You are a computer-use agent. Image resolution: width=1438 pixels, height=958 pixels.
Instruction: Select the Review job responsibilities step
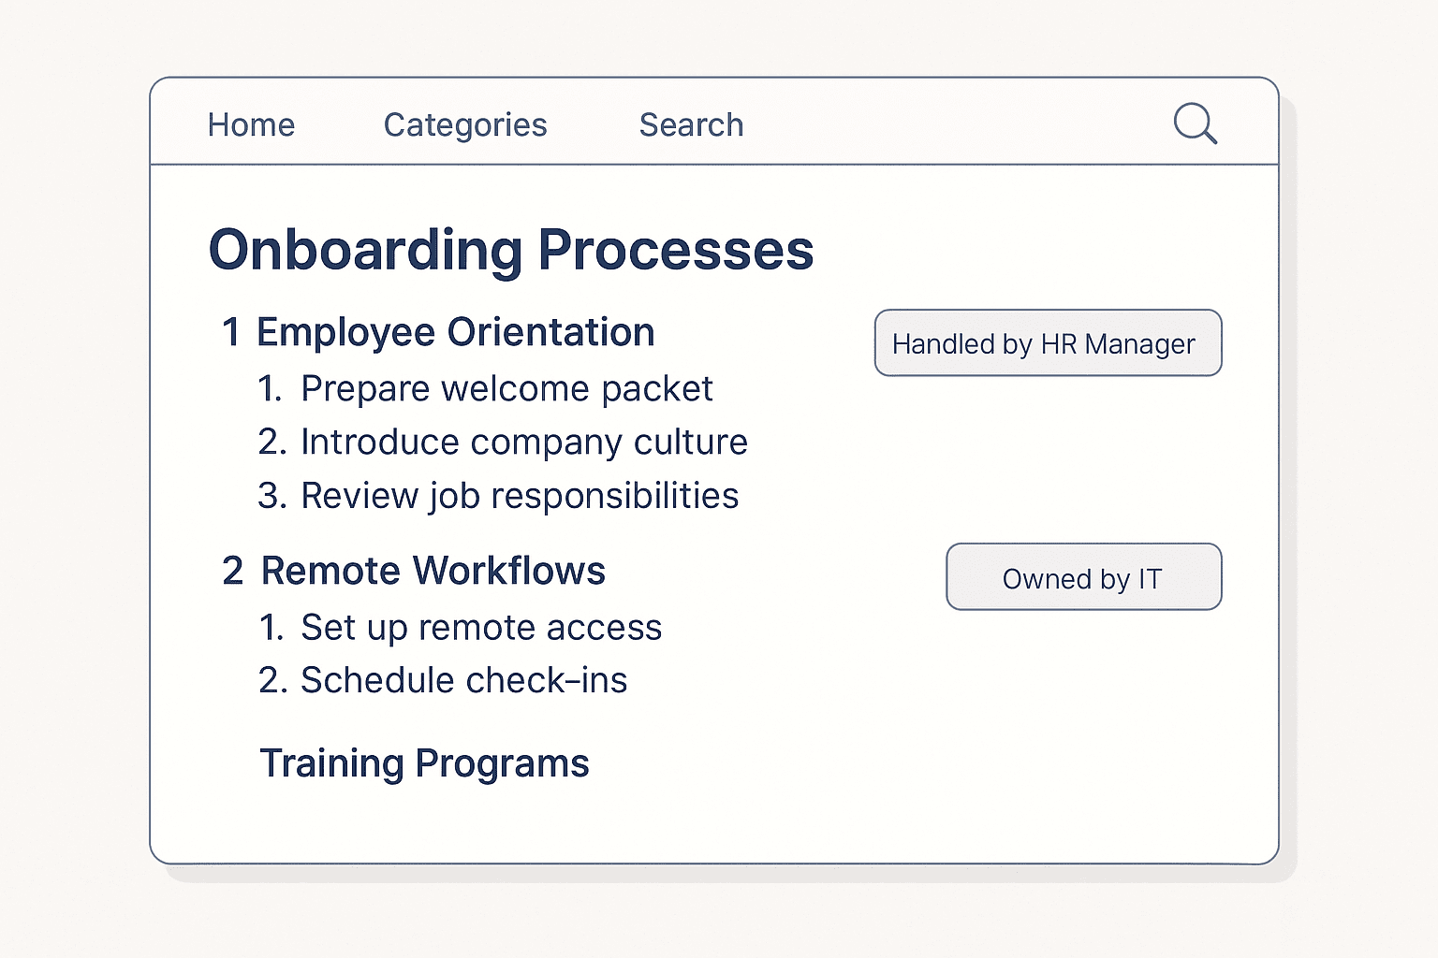click(x=520, y=496)
